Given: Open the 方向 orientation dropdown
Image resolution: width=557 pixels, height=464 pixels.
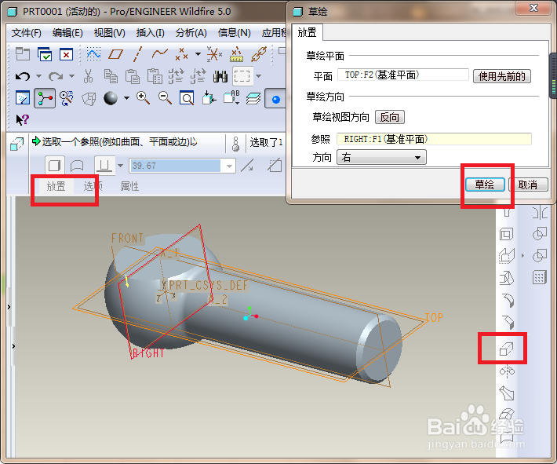Looking at the screenshot, I should tap(381, 157).
